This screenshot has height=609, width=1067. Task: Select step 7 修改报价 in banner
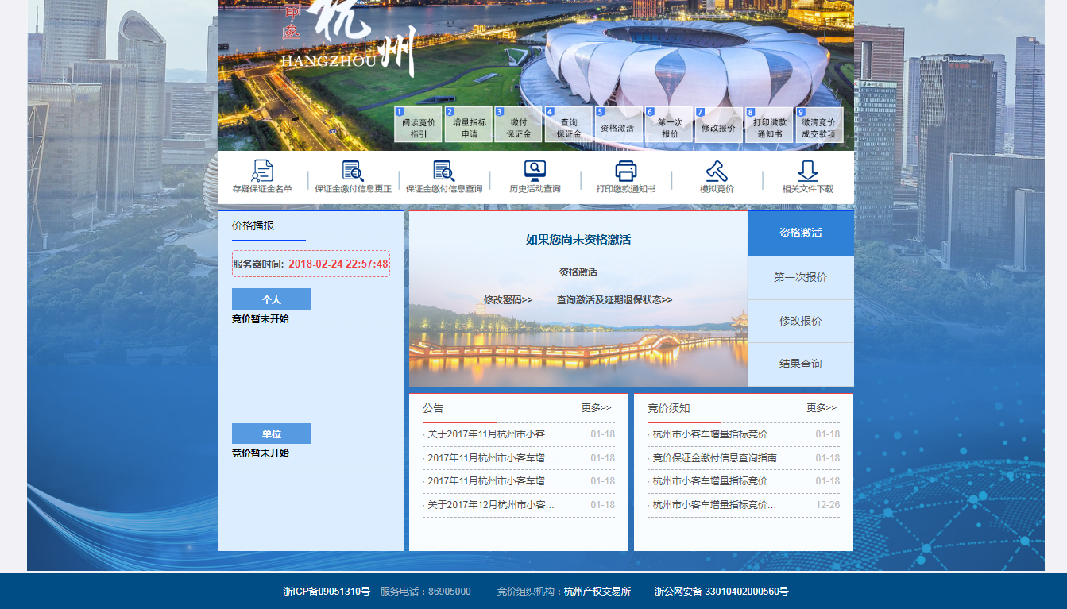pyautogui.click(x=718, y=125)
